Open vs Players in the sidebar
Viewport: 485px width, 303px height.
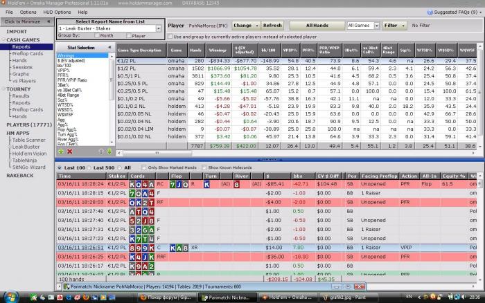(x=24, y=81)
